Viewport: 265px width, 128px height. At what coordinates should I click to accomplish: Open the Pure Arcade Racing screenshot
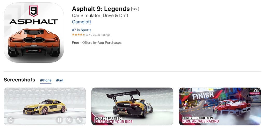pyautogui.click(x=220, y=106)
